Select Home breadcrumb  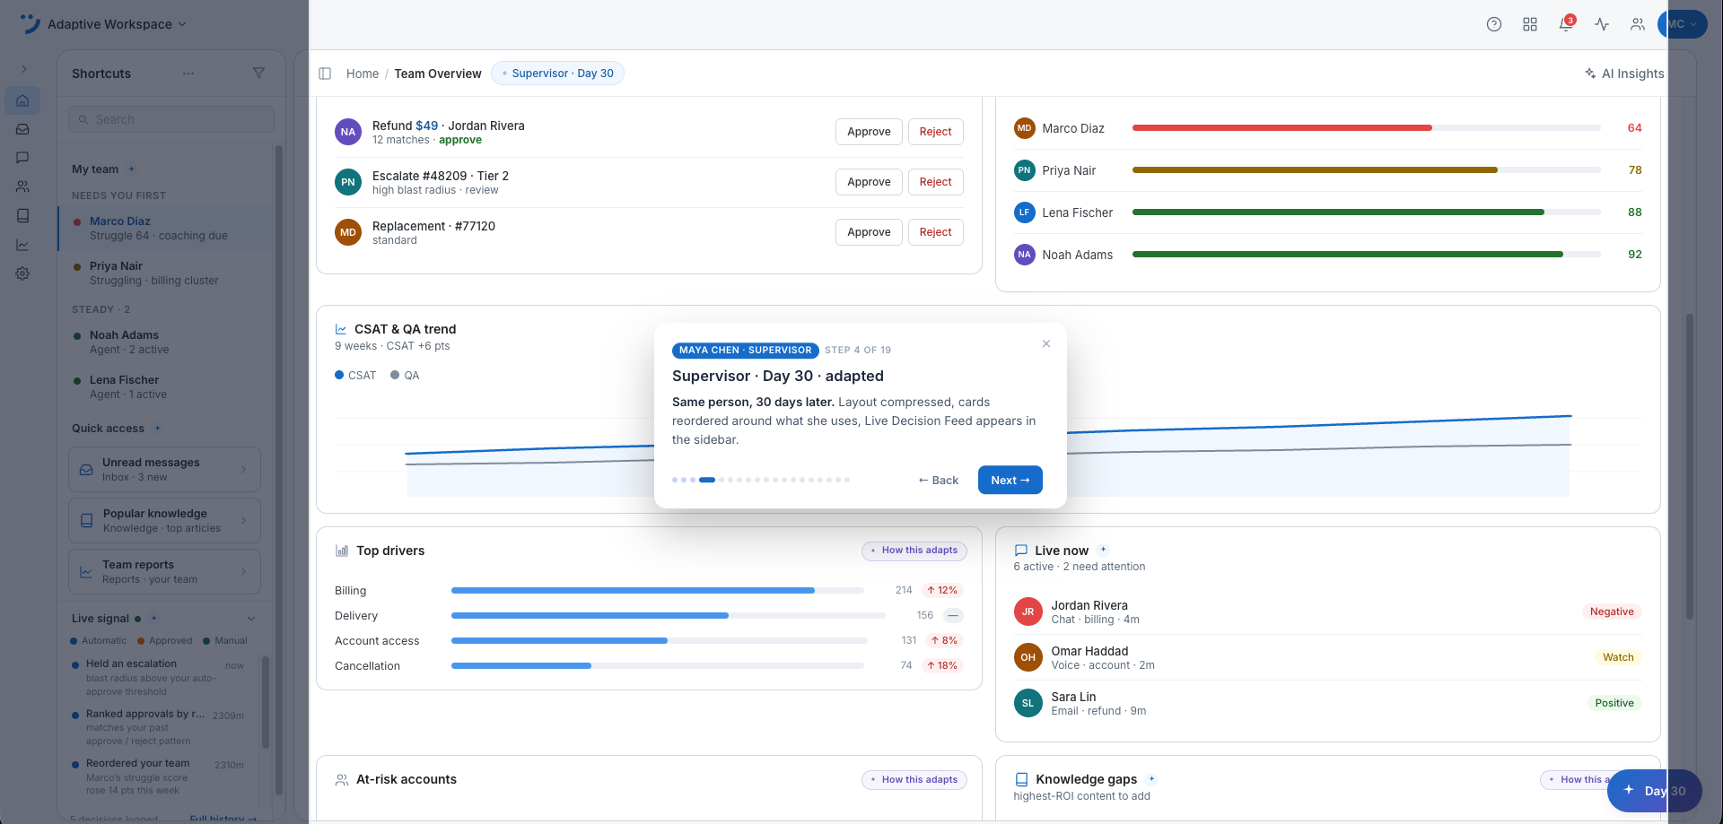(x=363, y=74)
